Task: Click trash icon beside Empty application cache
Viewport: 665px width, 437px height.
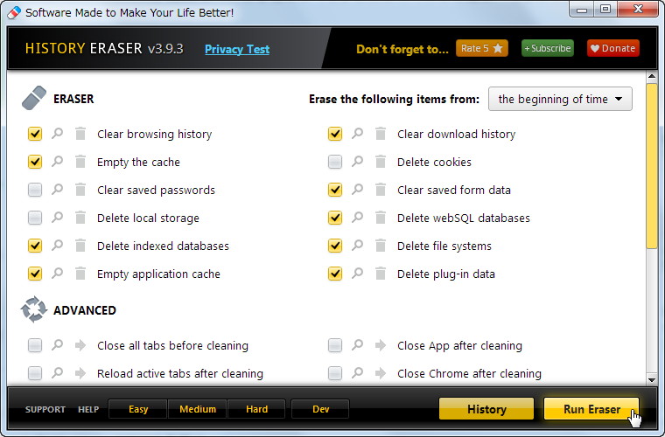Action: pyautogui.click(x=80, y=273)
